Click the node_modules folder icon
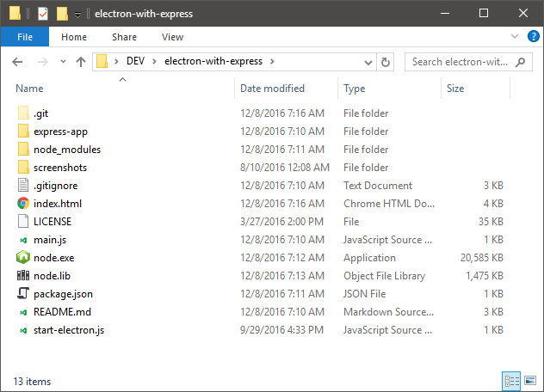The width and height of the screenshot is (544, 392). point(23,149)
